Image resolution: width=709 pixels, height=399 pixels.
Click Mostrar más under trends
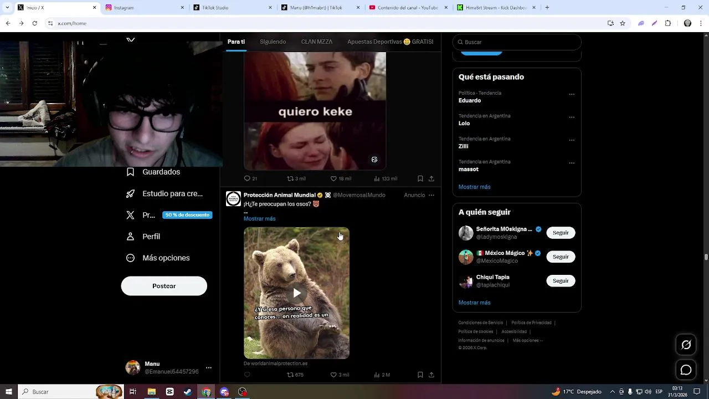tap(474, 187)
